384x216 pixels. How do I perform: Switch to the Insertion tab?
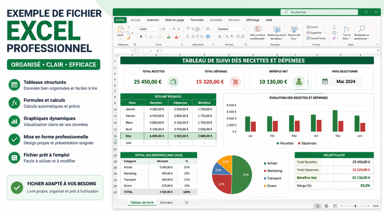click(153, 20)
